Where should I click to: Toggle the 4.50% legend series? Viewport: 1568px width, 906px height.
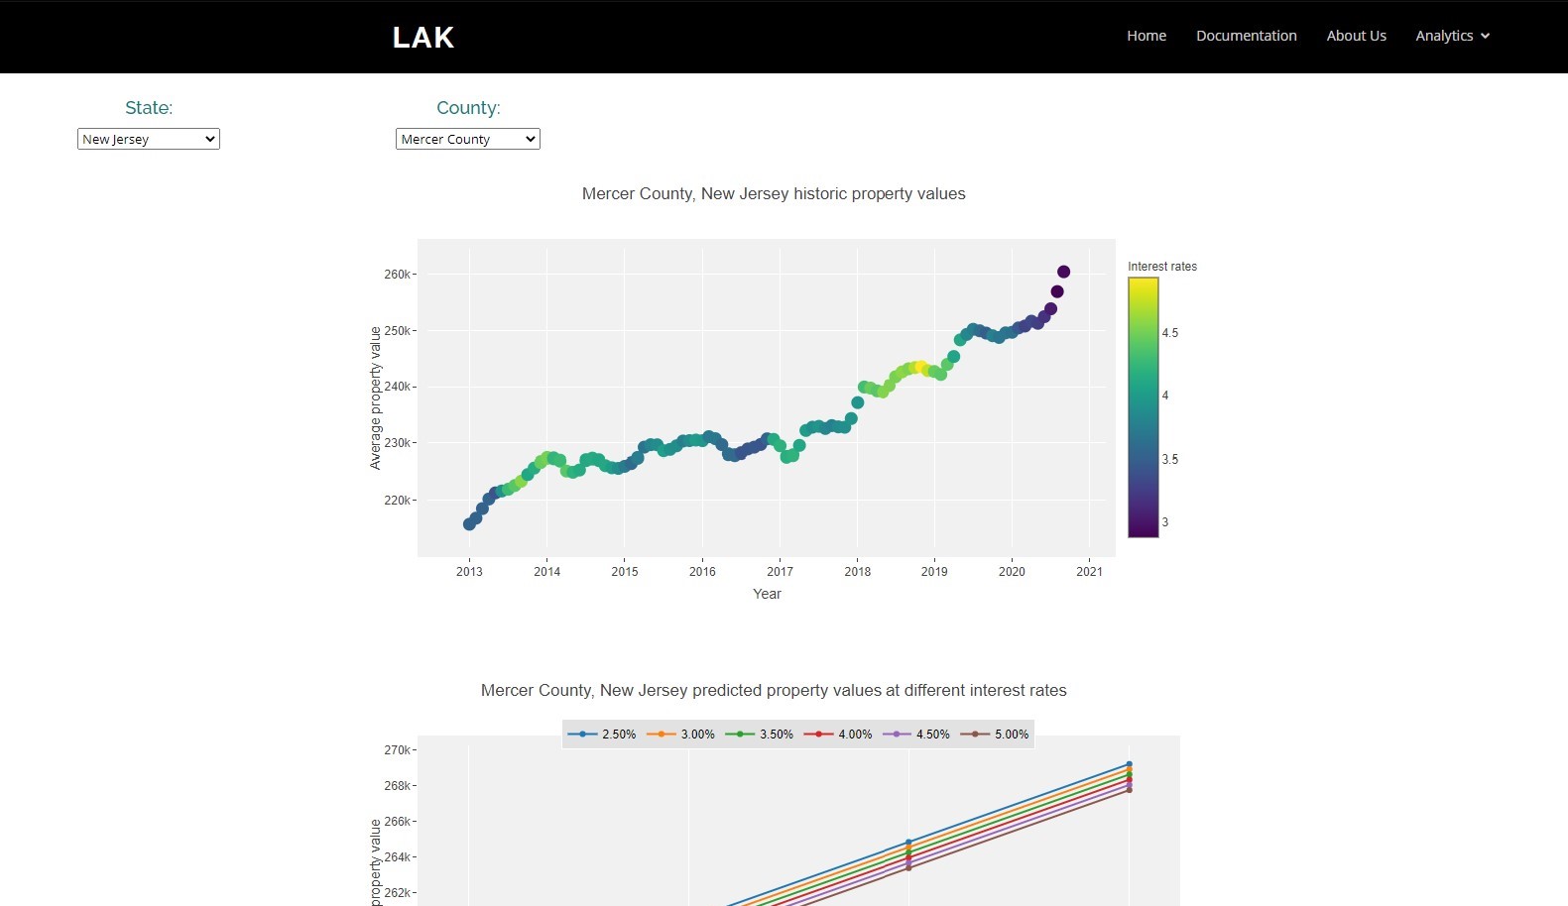point(916,735)
